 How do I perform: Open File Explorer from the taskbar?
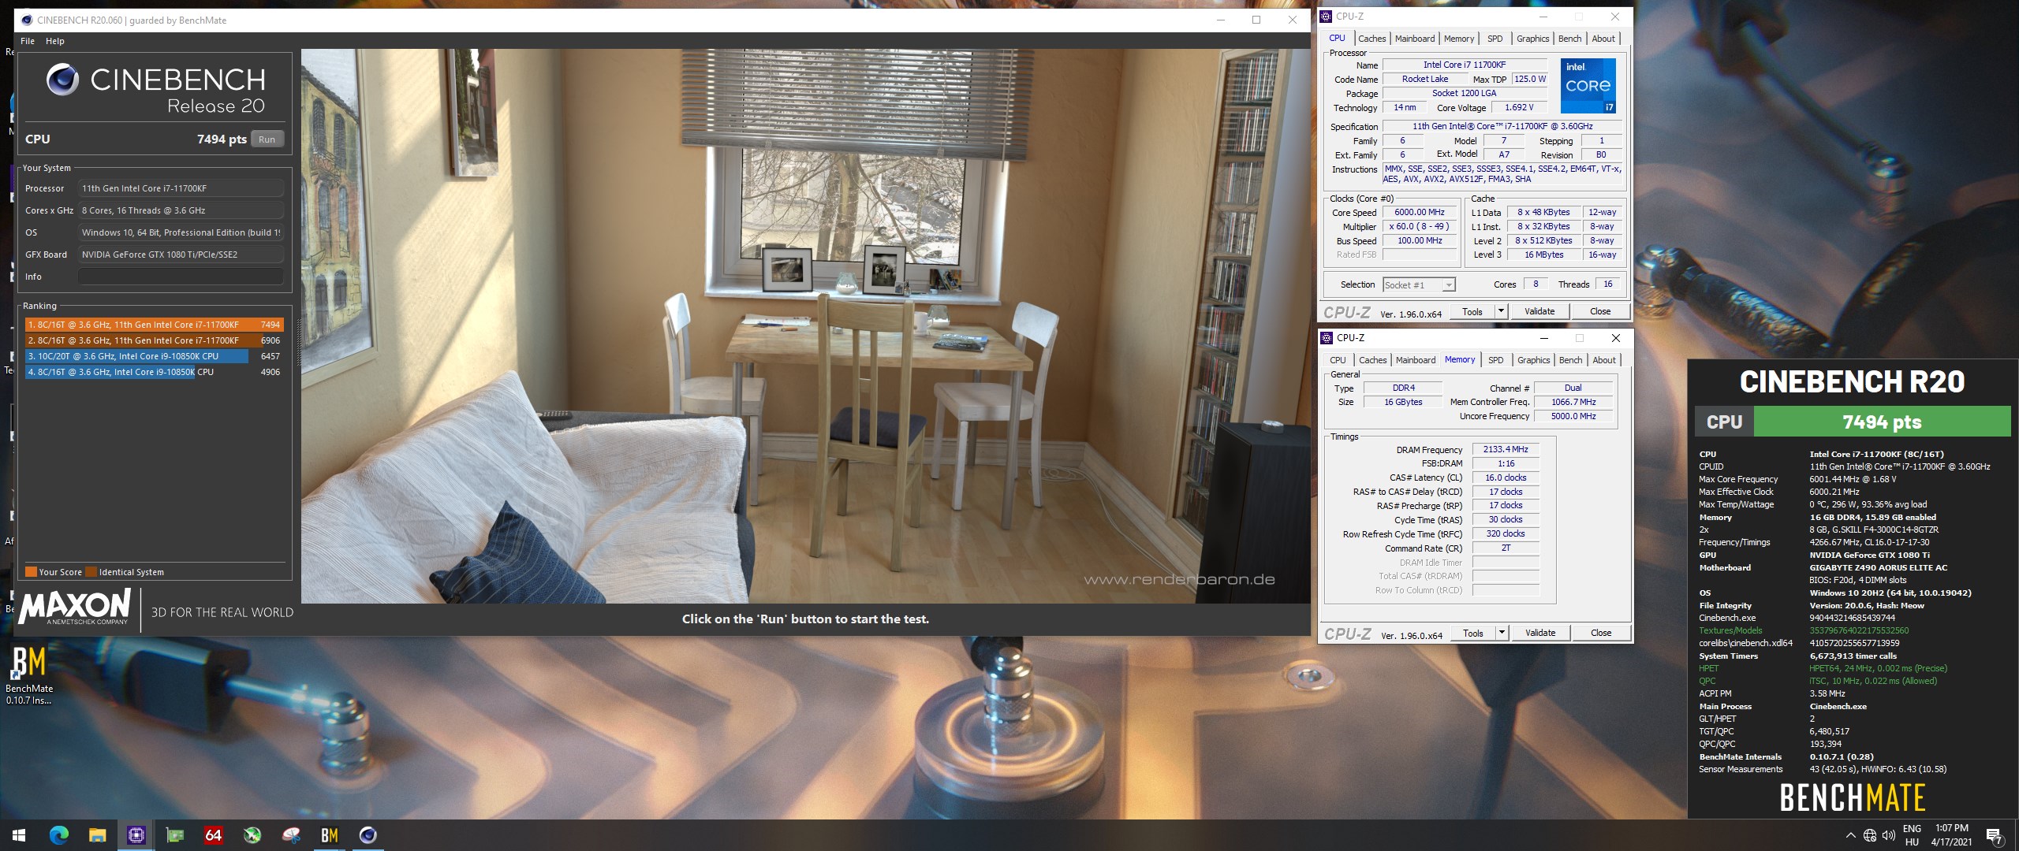tap(97, 835)
